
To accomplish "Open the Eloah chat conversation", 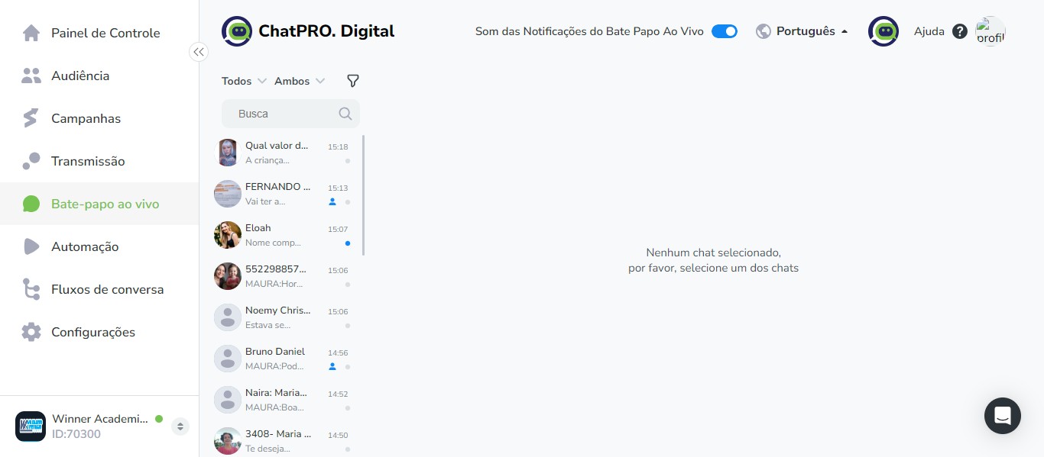I will [x=281, y=235].
